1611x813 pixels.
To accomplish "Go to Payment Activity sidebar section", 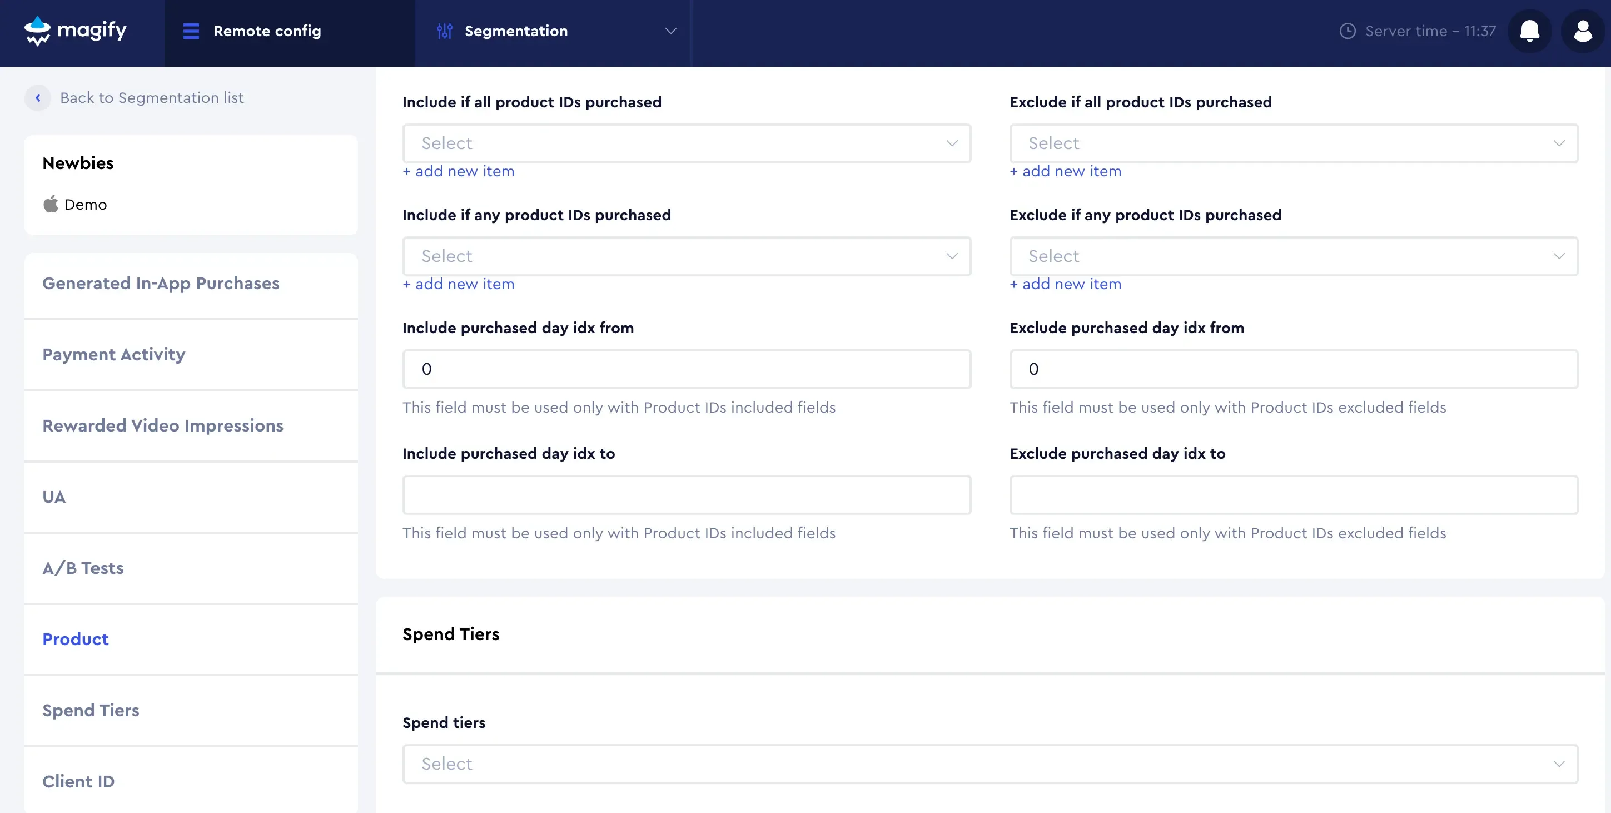I will pos(114,355).
